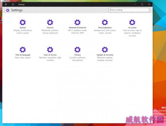Click the Privacy label text
Viewport: 166px width, 126px height.
click(77, 55)
